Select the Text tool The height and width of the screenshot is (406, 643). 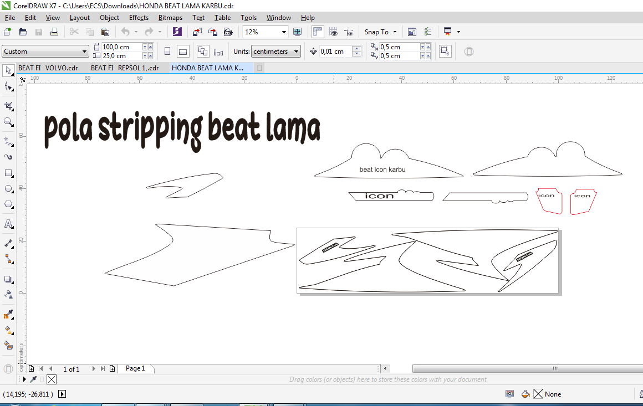point(8,224)
